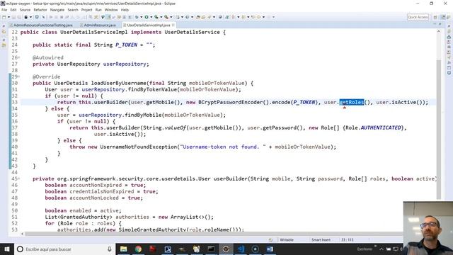Click the left scroll arrow of horizontal scrollbar
453x255 pixels.
tap(22, 234)
